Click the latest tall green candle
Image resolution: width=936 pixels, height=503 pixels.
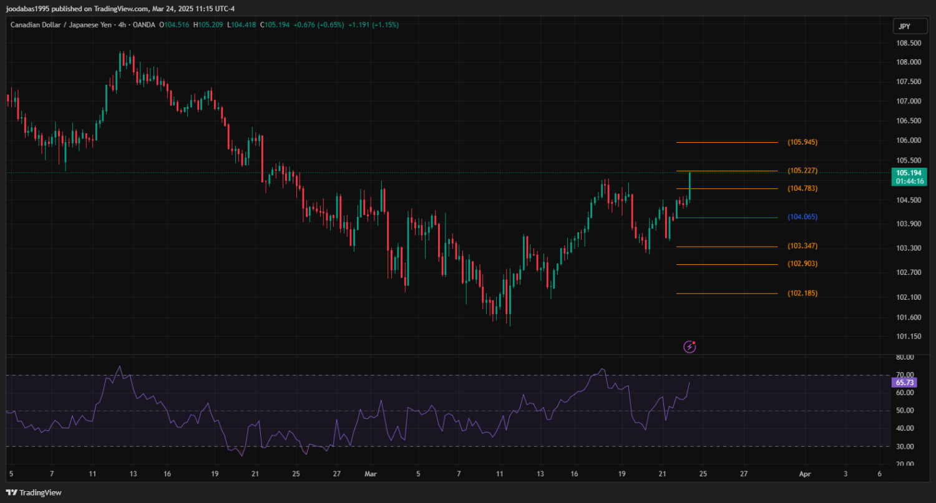pyautogui.click(x=690, y=186)
